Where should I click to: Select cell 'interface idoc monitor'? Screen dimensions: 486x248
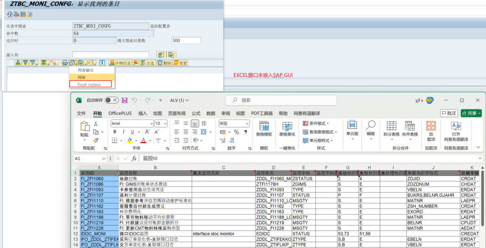pyautogui.click(x=223, y=234)
